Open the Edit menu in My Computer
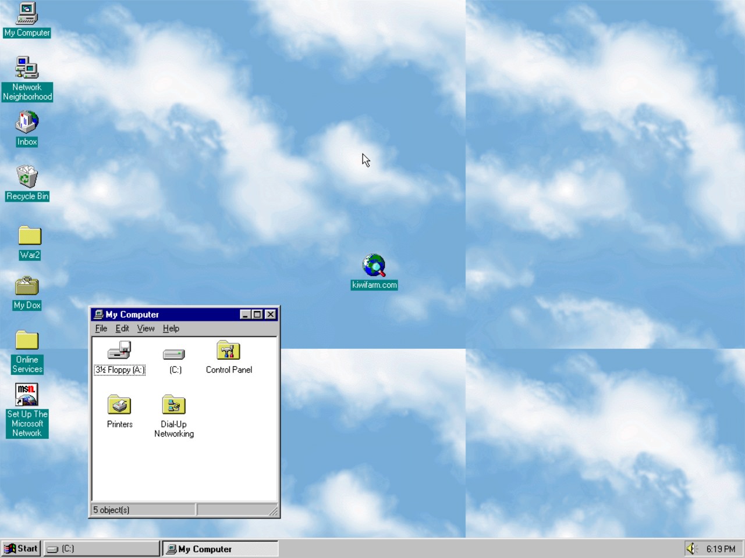 (x=122, y=328)
